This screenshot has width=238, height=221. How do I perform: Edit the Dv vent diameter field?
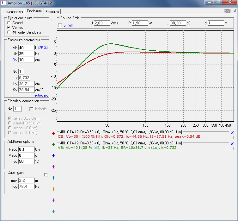click(27, 60)
